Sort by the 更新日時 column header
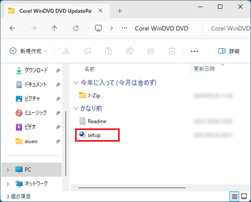The height and width of the screenshot is (202, 251). (204, 69)
